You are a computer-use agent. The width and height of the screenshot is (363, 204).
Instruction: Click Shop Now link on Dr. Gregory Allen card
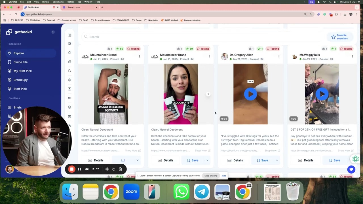272,151
